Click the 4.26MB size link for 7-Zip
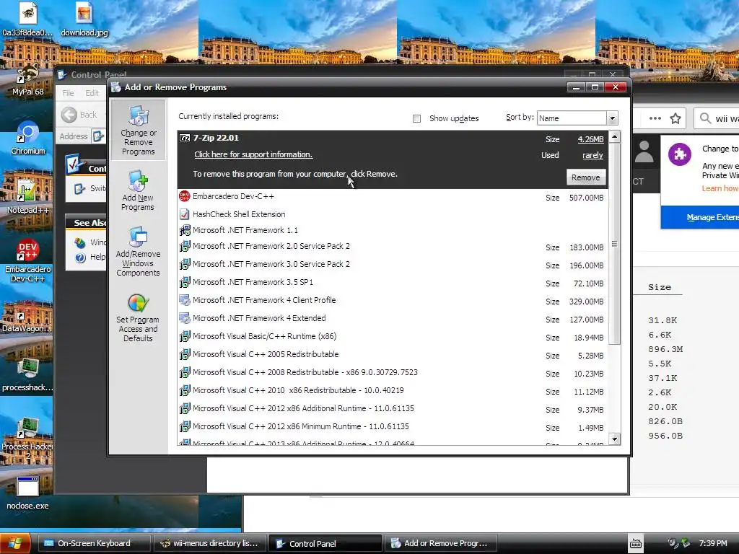739x554 pixels. tap(590, 139)
